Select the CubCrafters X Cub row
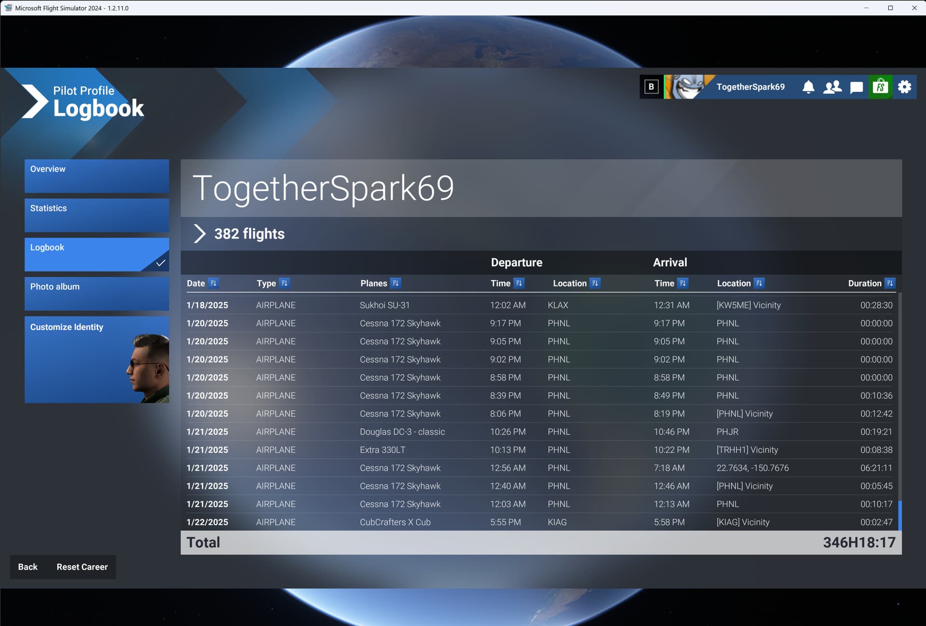 tap(539, 522)
